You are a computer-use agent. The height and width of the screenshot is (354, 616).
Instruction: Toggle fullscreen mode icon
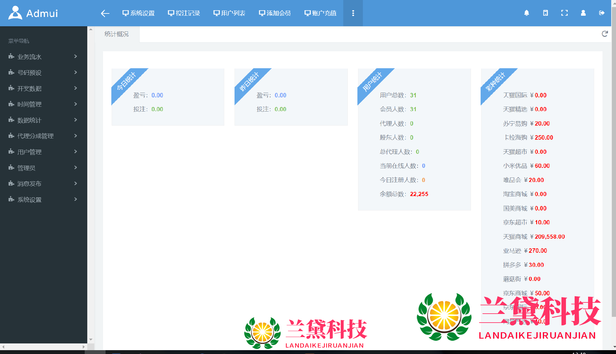(x=564, y=13)
